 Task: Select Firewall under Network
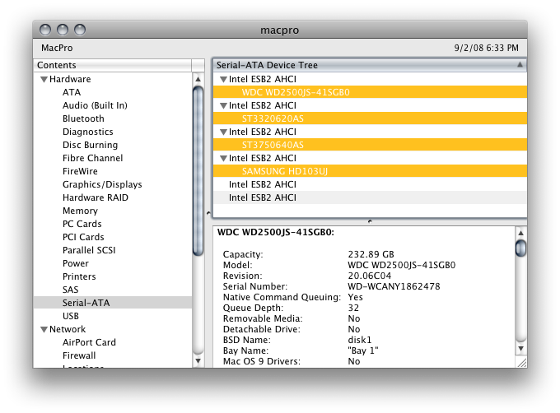tap(79, 355)
